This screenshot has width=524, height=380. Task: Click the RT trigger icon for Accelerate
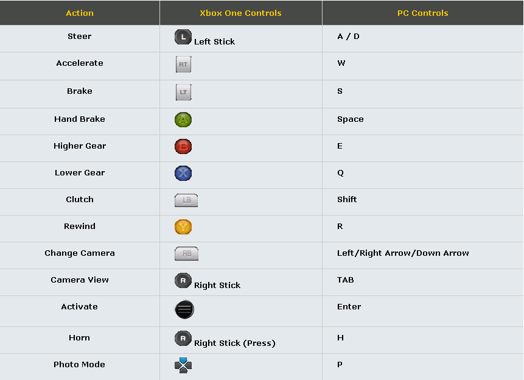pos(183,64)
